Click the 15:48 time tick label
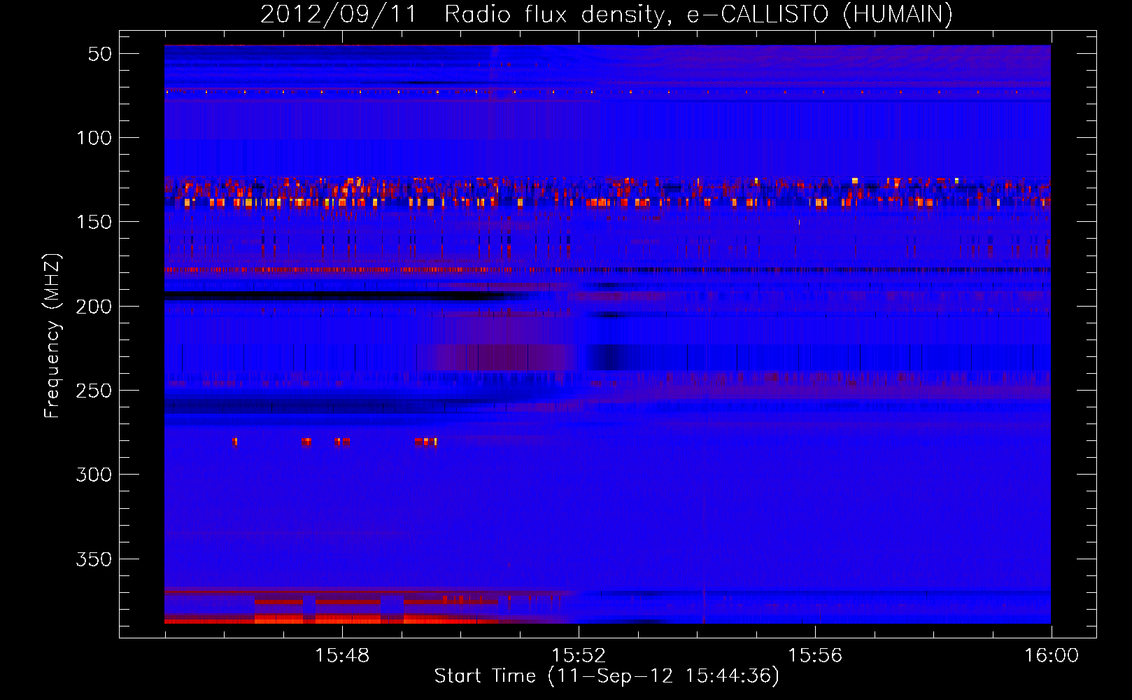The height and width of the screenshot is (700, 1132). (x=342, y=656)
